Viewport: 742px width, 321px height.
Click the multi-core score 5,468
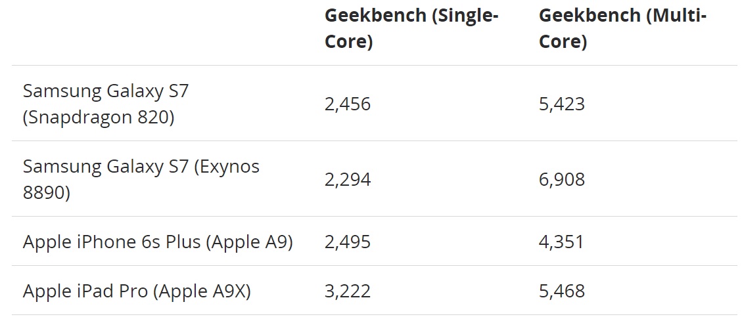(x=562, y=291)
